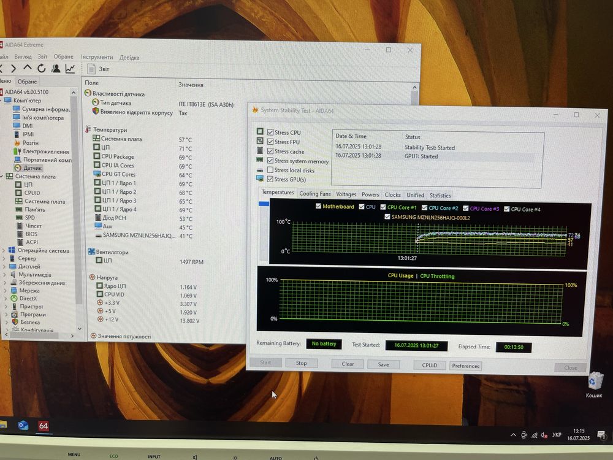Click the Звіт report icon in toolbar
Screen dimensions: 613x460
91,69
